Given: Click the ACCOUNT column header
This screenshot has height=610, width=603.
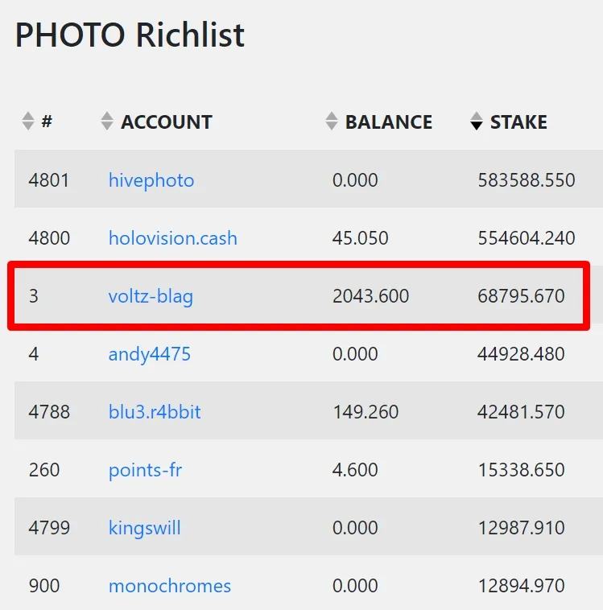Looking at the screenshot, I should pyautogui.click(x=167, y=122).
